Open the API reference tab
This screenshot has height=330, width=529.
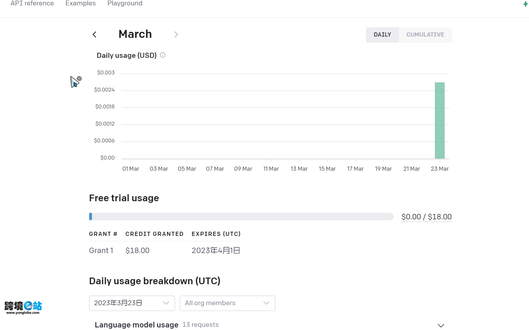[x=32, y=3]
